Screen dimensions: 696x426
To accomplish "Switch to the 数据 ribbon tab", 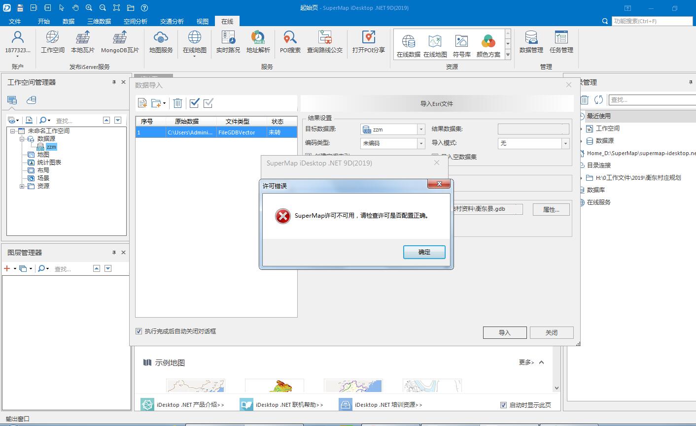I will click(x=69, y=21).
